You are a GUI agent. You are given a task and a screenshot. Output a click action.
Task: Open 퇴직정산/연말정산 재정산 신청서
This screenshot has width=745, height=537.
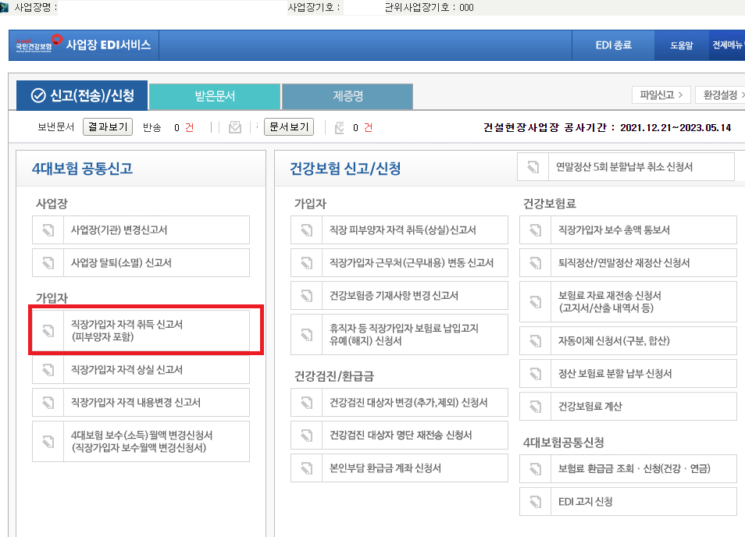tap(628, 263)
